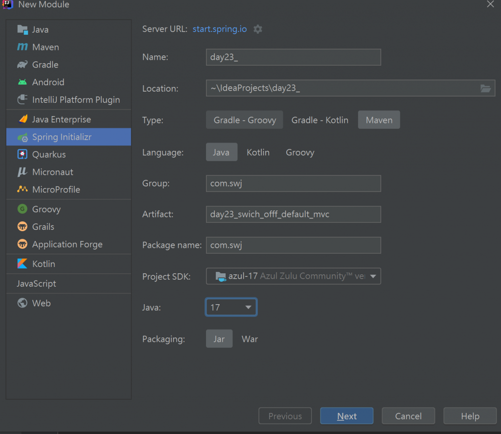Screen dimensions: 501x434
Task: Click the Web globe icon
Action: pyautogui.click(x=23, y=303)
